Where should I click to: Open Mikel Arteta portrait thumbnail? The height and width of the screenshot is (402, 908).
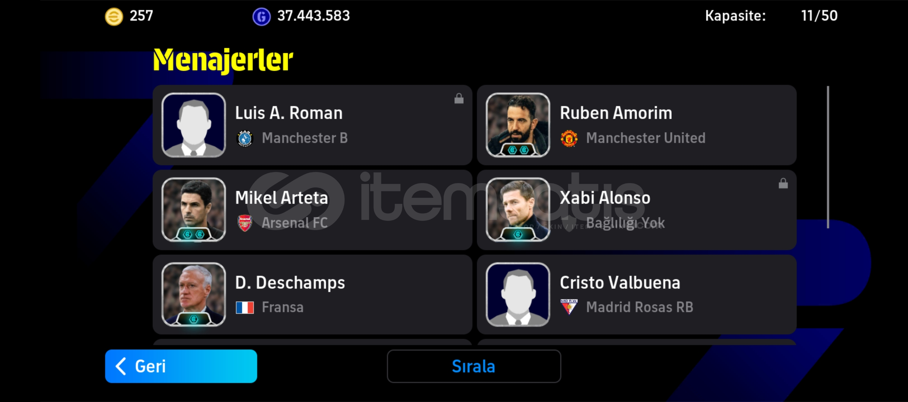point(193,210)
